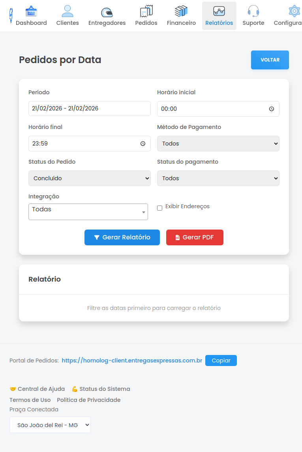Go to Clientes person icon
Viewport: 302px width, 452px height.
tap(68, 11)
